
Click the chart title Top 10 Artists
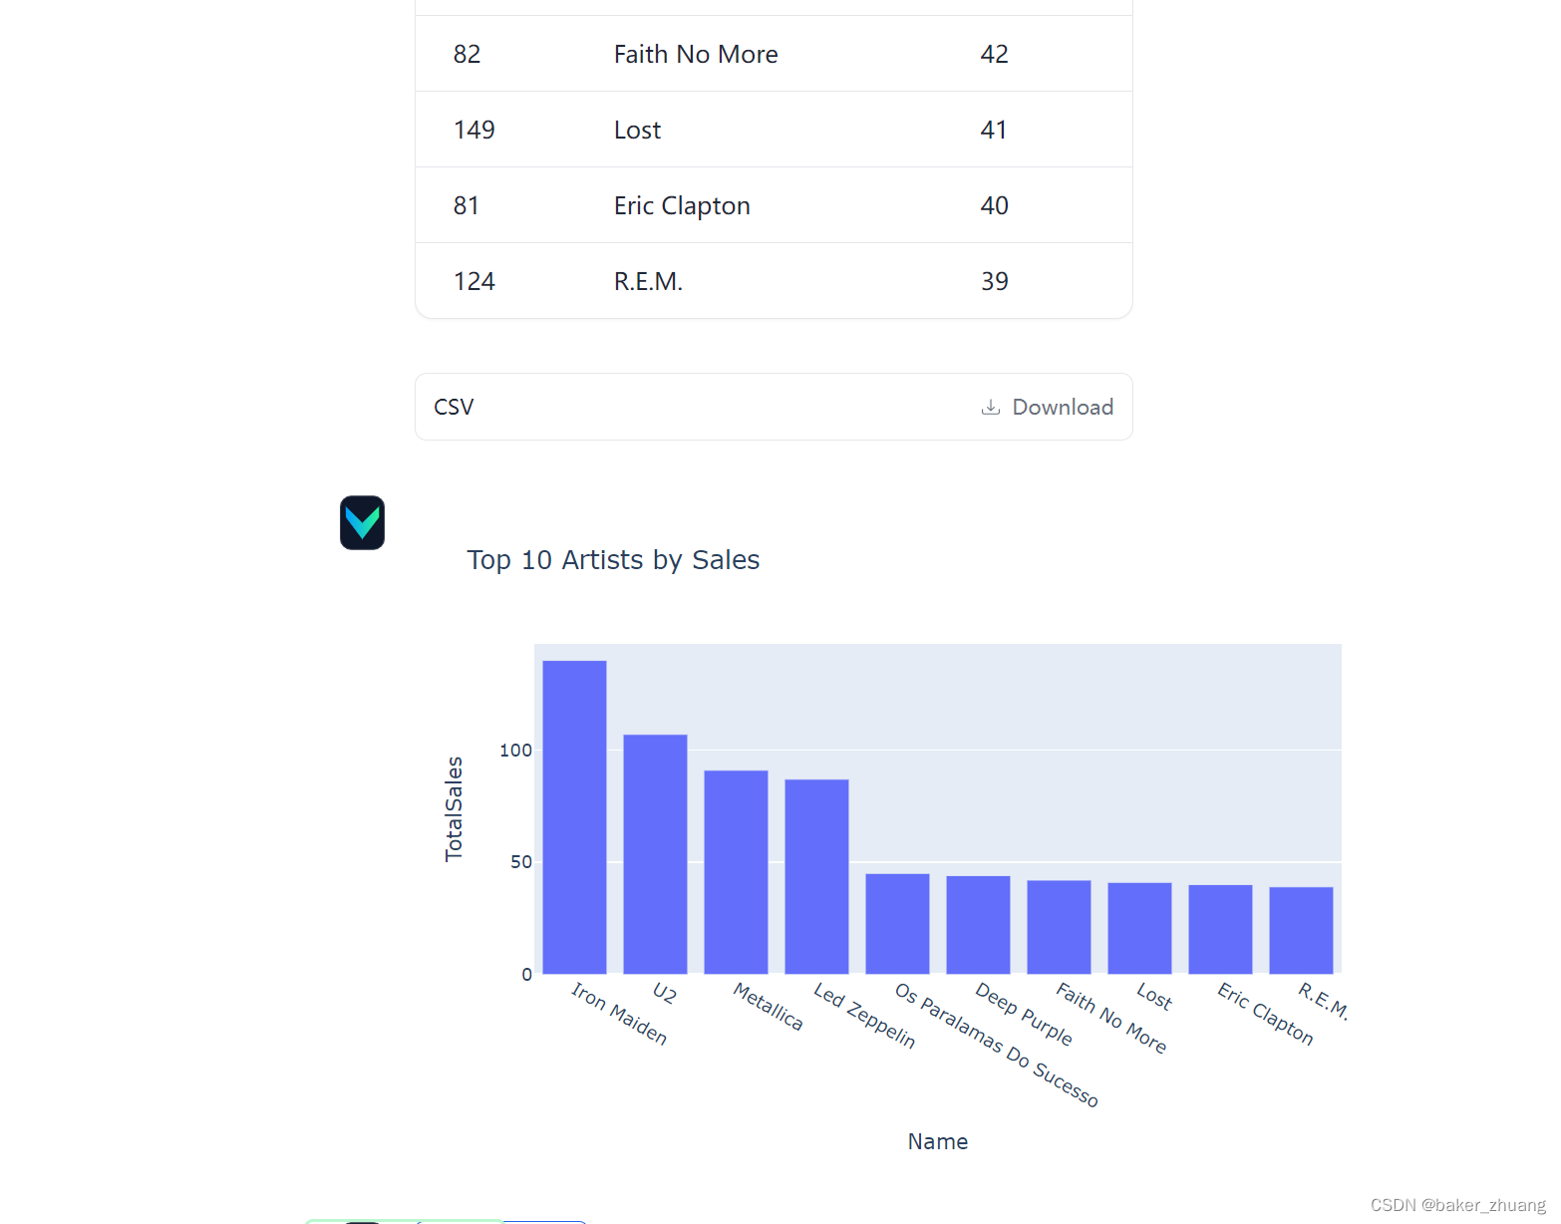613,560
